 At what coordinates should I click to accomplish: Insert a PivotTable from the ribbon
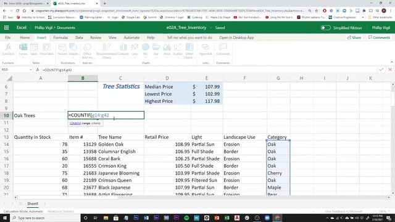47,49
